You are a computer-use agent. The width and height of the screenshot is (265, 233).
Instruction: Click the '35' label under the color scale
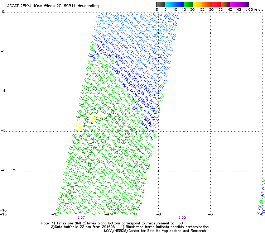coord(221,10)
